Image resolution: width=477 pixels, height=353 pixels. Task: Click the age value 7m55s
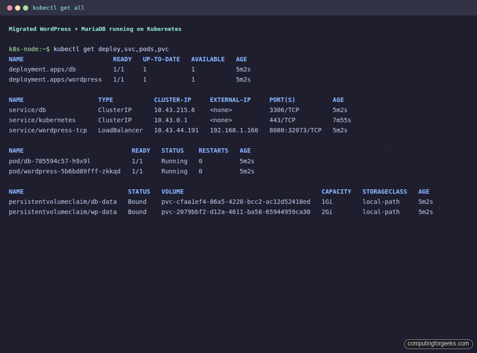[341, 120]
